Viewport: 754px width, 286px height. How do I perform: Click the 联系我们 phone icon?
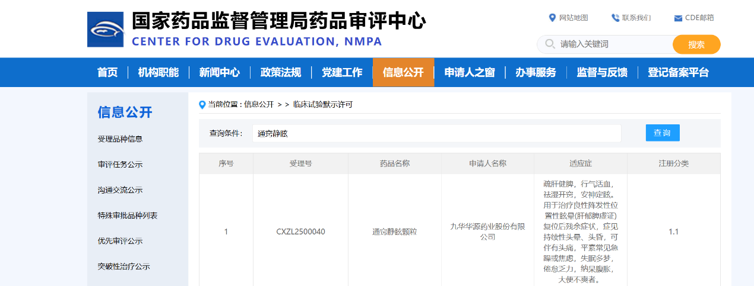(615, 18)
